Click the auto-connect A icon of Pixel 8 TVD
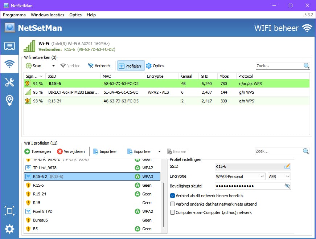Viewport: 316px width, 239px height. point(138,211)
